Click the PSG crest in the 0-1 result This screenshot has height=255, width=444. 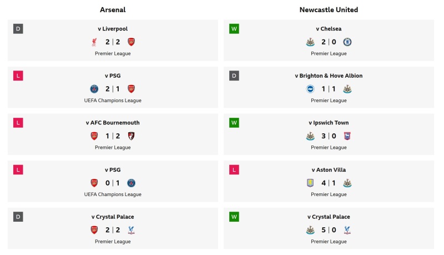131,183
